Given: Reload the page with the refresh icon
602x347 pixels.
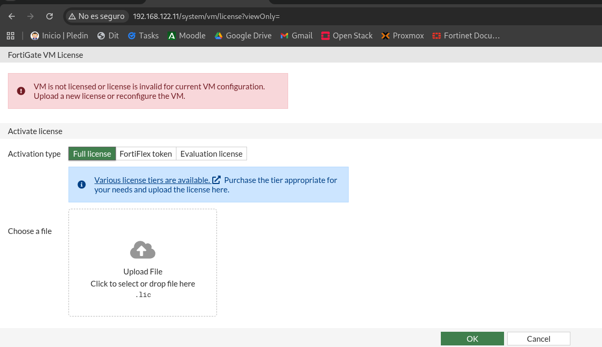Looking at the screenshot, I should (50, 16).
